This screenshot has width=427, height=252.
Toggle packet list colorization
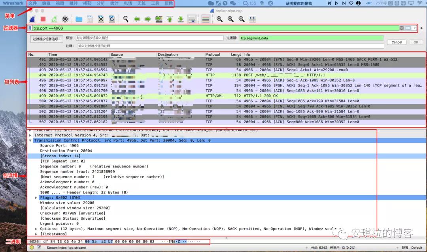pos(205,19)
